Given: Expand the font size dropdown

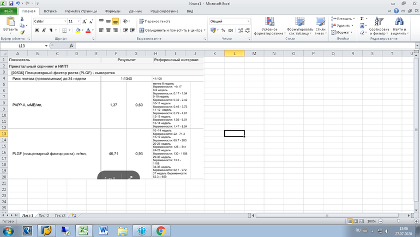Looking at the screenshot, I should (x=79, y=21).
